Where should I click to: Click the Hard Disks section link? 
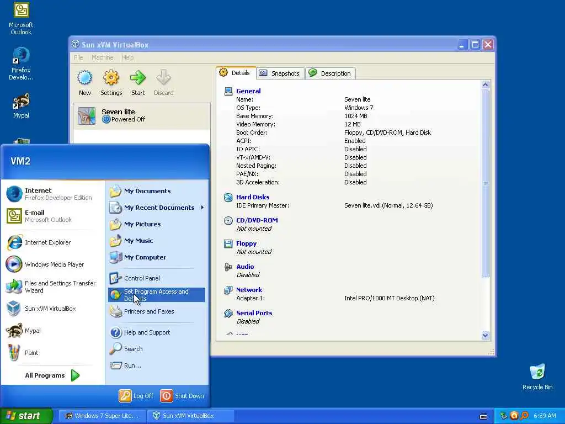coord(253,197)
